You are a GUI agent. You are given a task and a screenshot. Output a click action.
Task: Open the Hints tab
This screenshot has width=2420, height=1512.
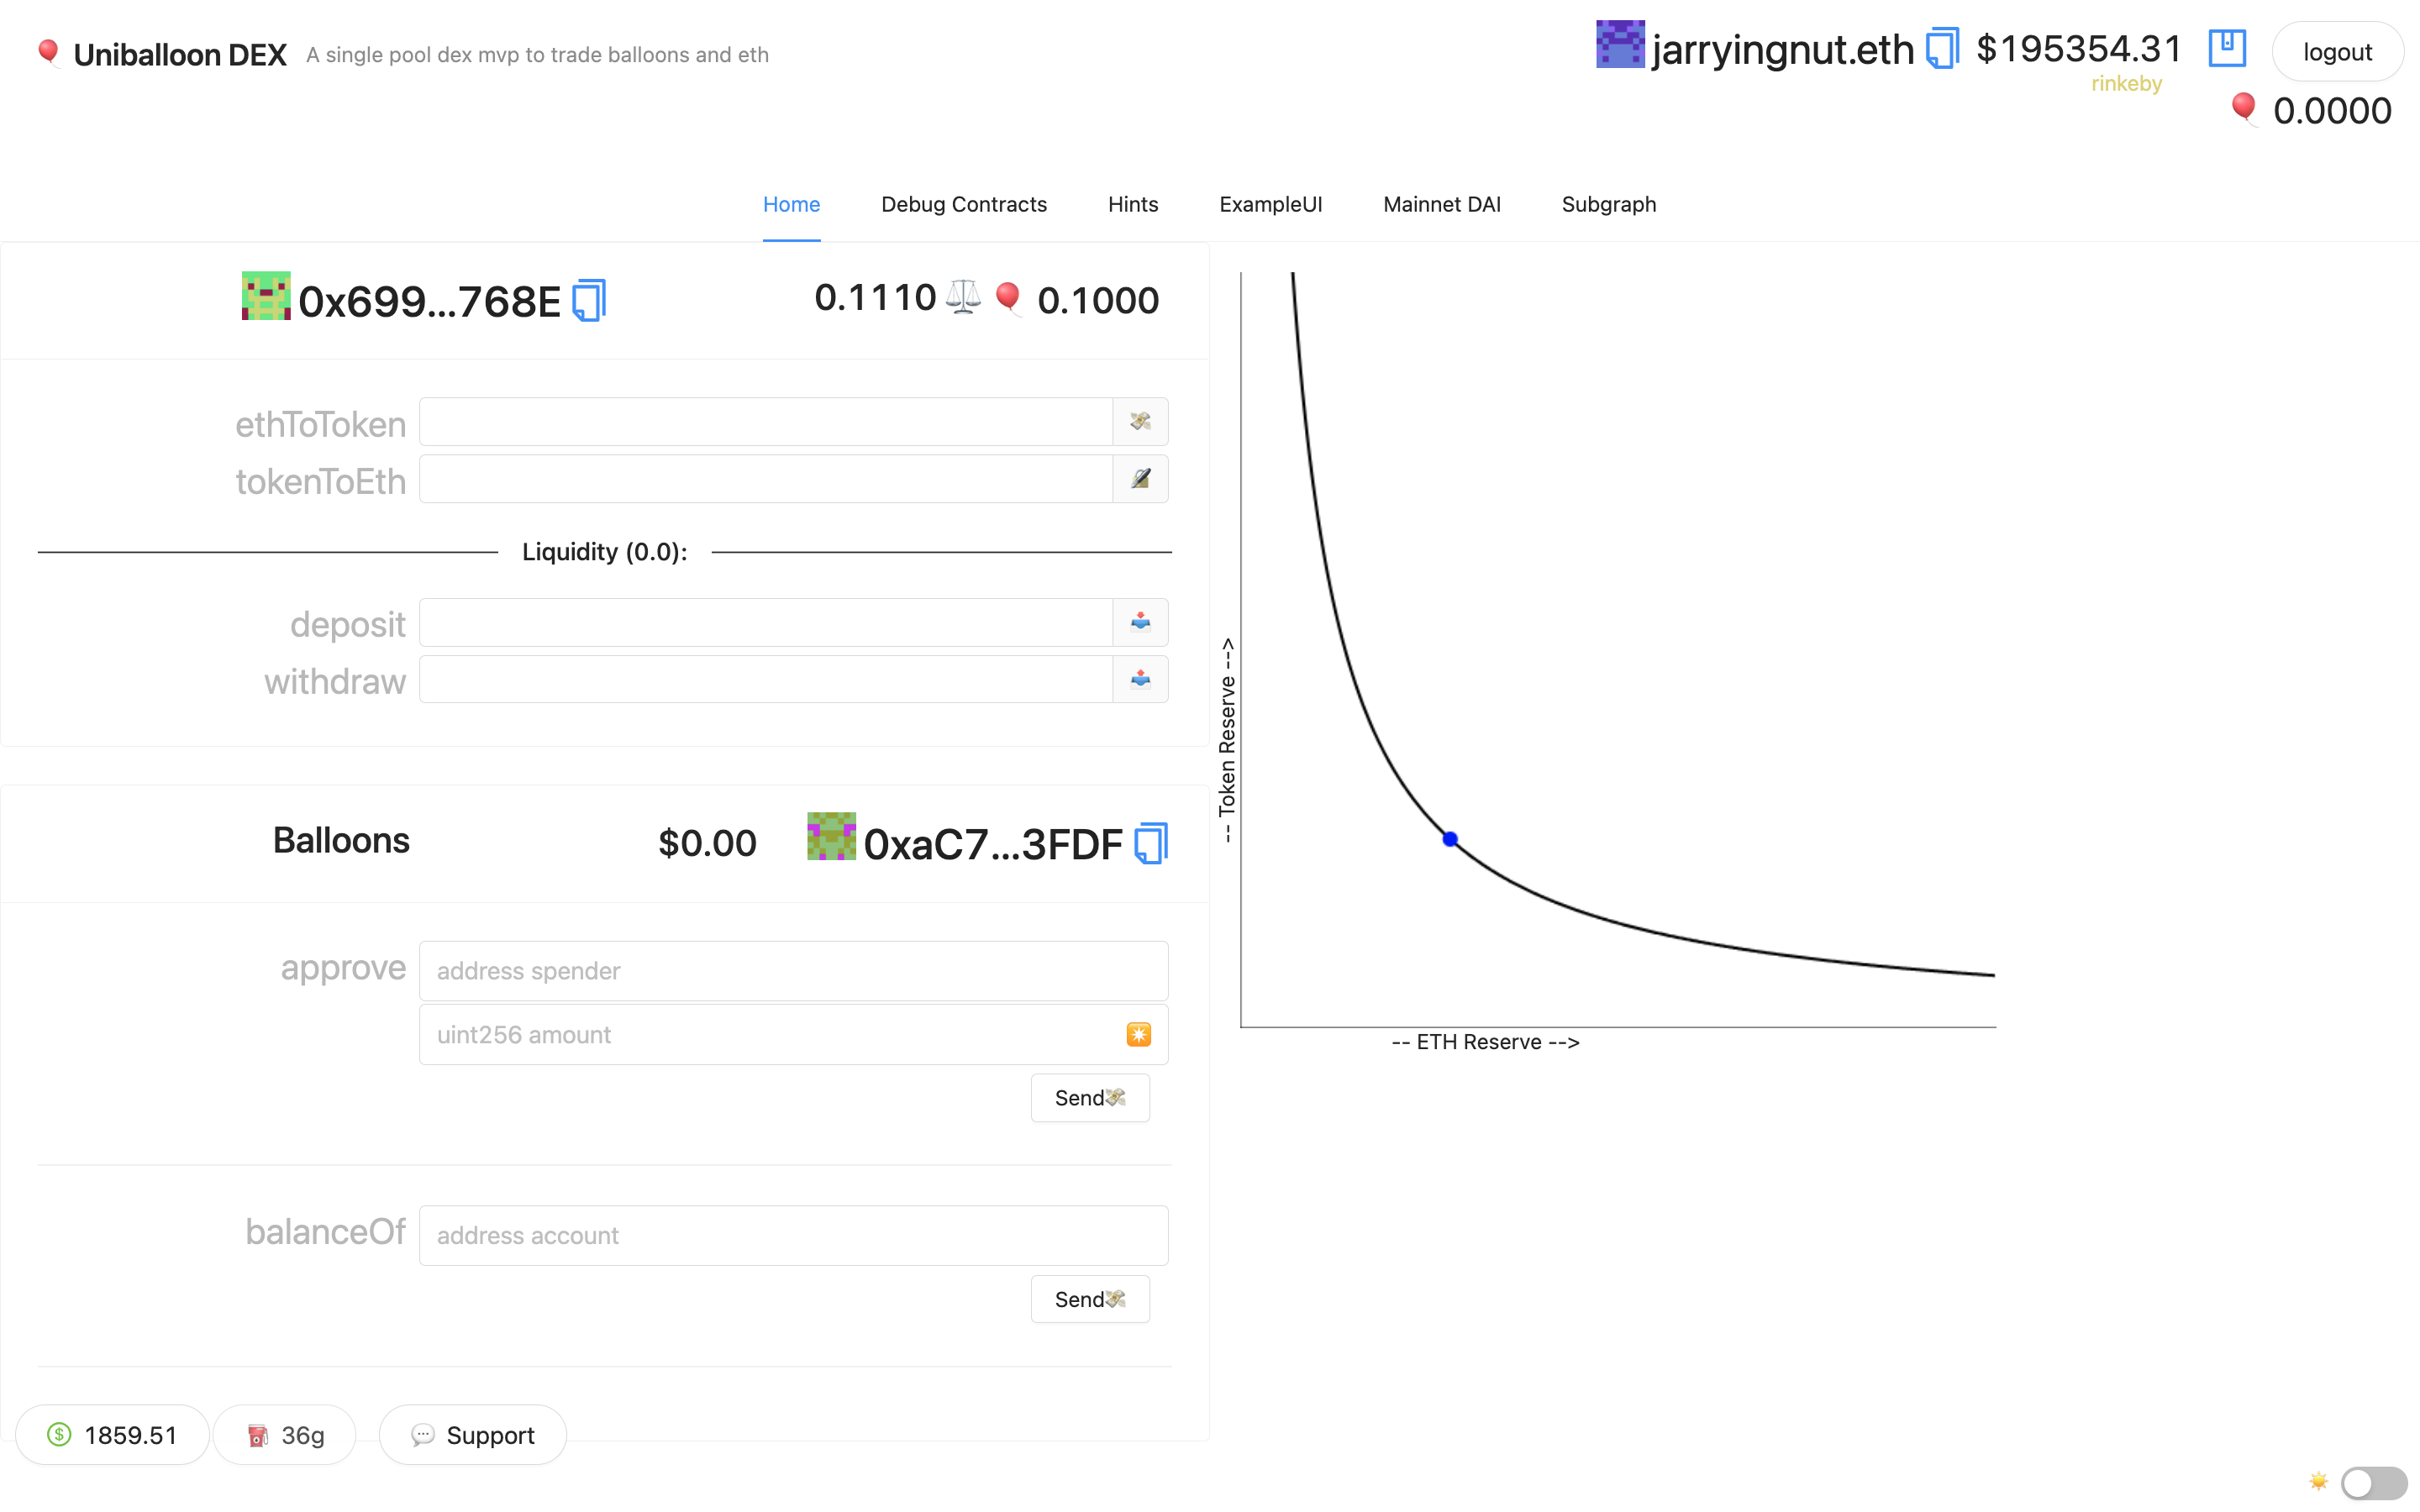point(1132,204)
